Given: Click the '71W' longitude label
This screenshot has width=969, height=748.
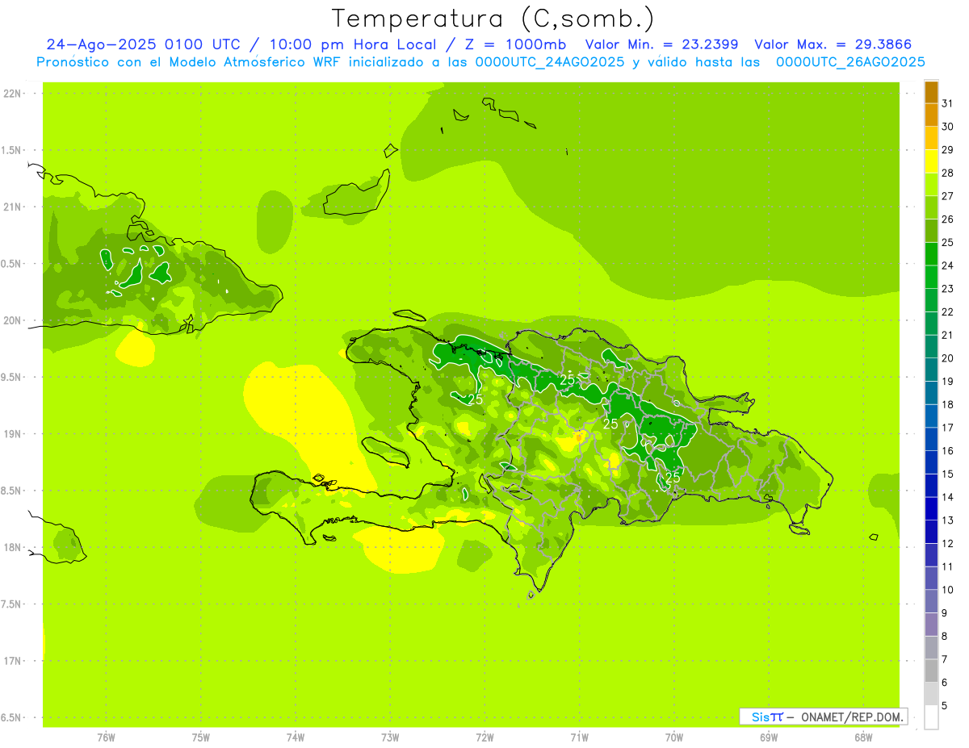Looking at the screenshot, I should tap(579, 738).
